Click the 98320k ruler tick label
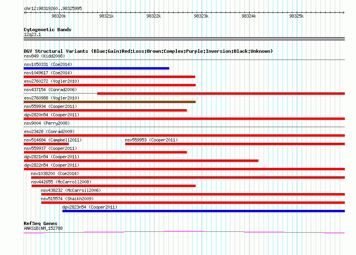Viewport: 356px width, 255px height. pos(59,16)
